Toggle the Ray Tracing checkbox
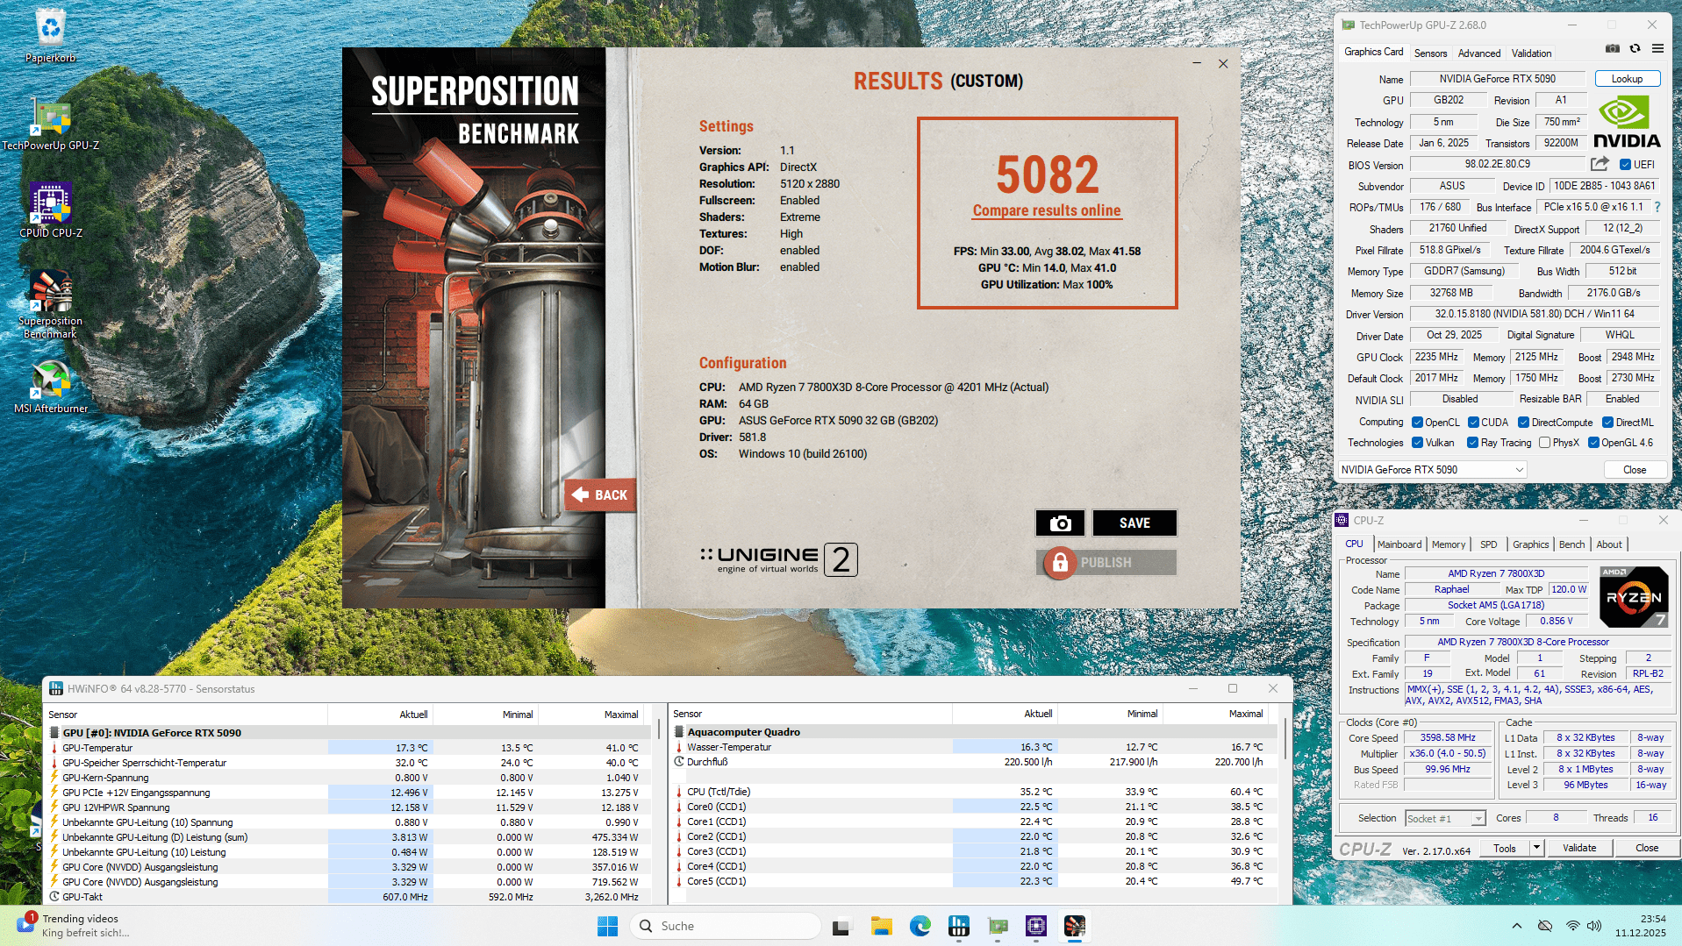Viewport: 1682px width, 946px height. 1472,443
